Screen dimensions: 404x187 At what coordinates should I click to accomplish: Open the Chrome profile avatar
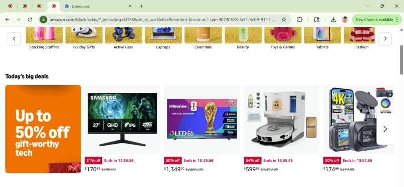345,20
